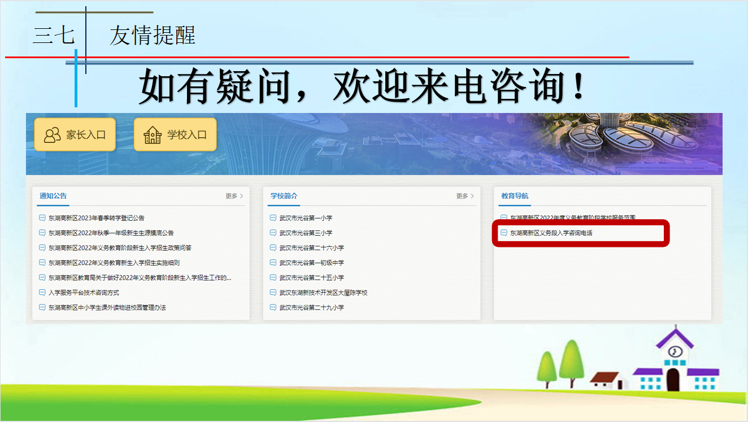Image resolution: width=748 pixels, height=422 pixels.
Task: Open 东湖高新区2022年义务教育阶段新生入学招生政策问答
Action: 120,248
